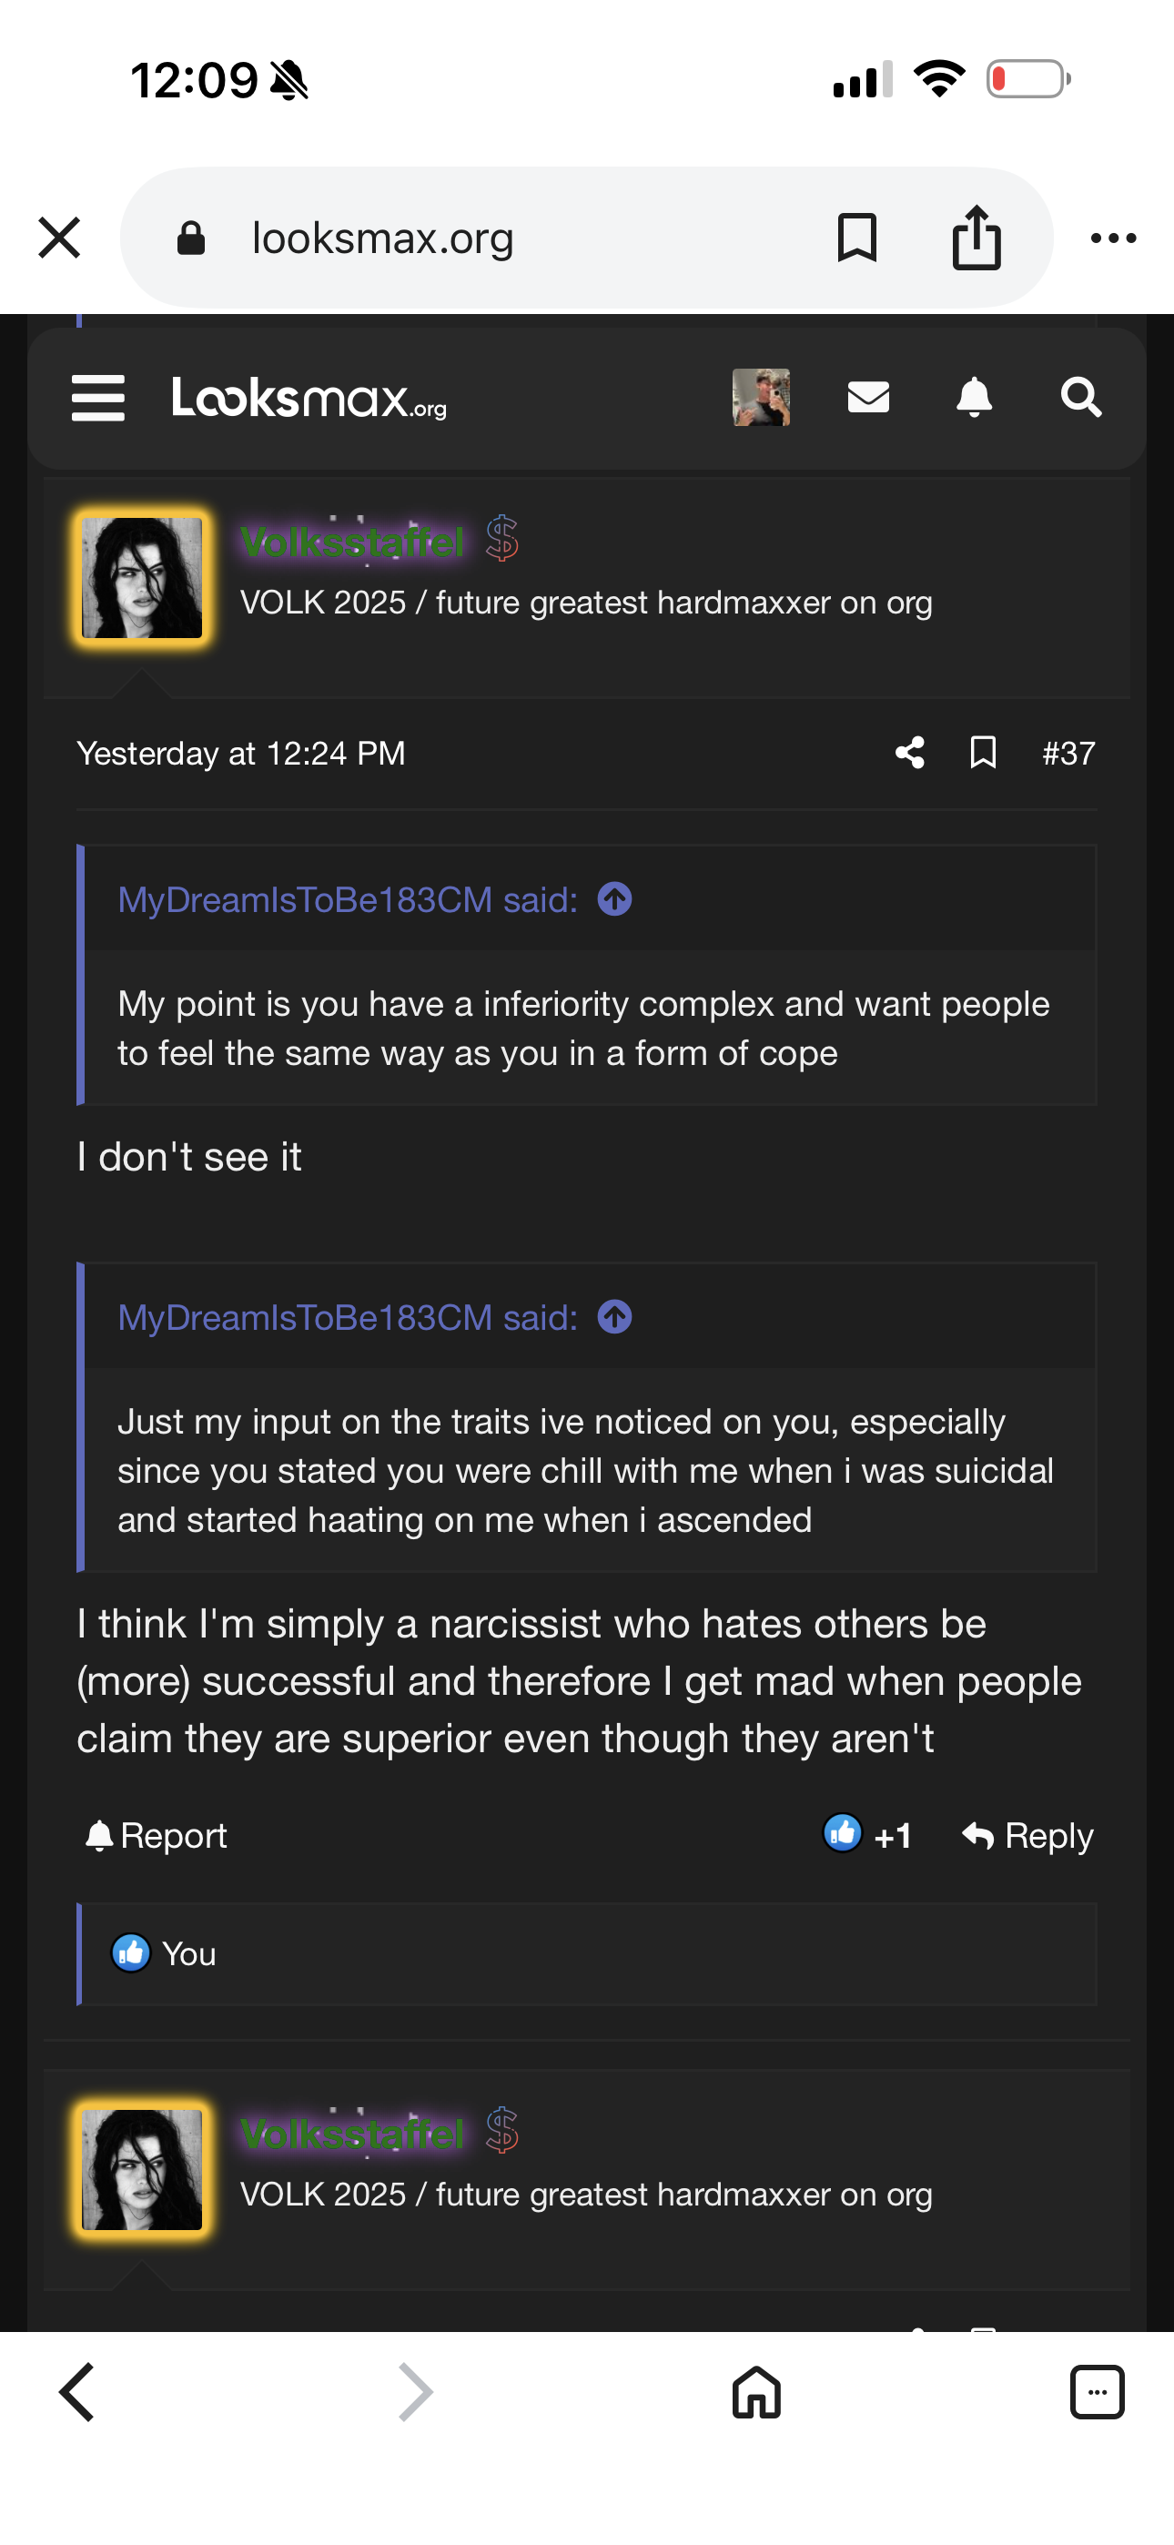Screen dimensions: 1174x2545
Task: Toggle the like reaction on post
Action: (x=843, y=1835)
